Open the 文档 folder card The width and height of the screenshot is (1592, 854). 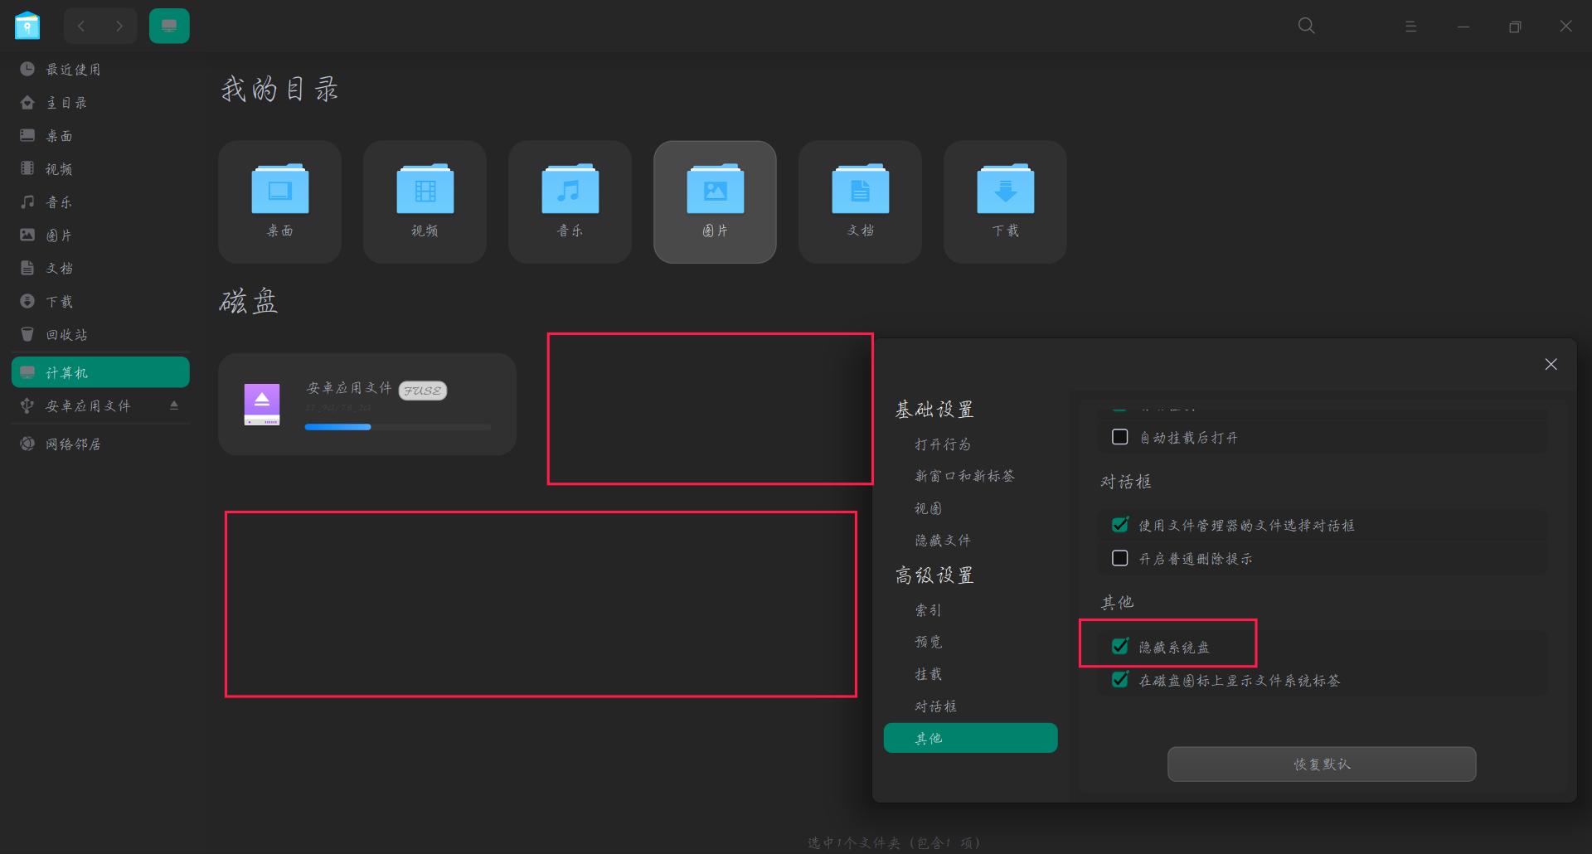[861, 201]
